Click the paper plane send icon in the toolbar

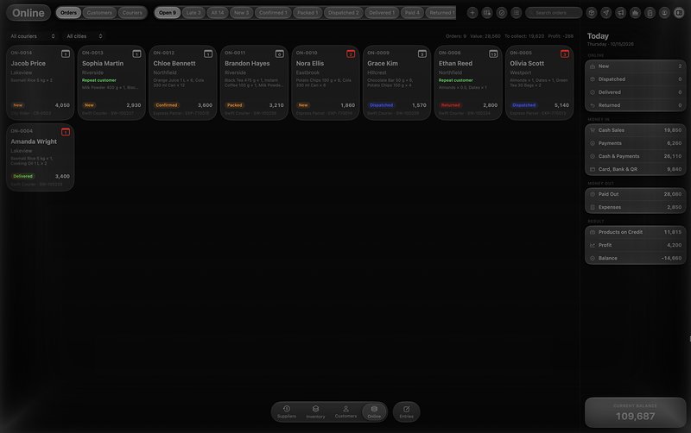[x=606, y=13]
